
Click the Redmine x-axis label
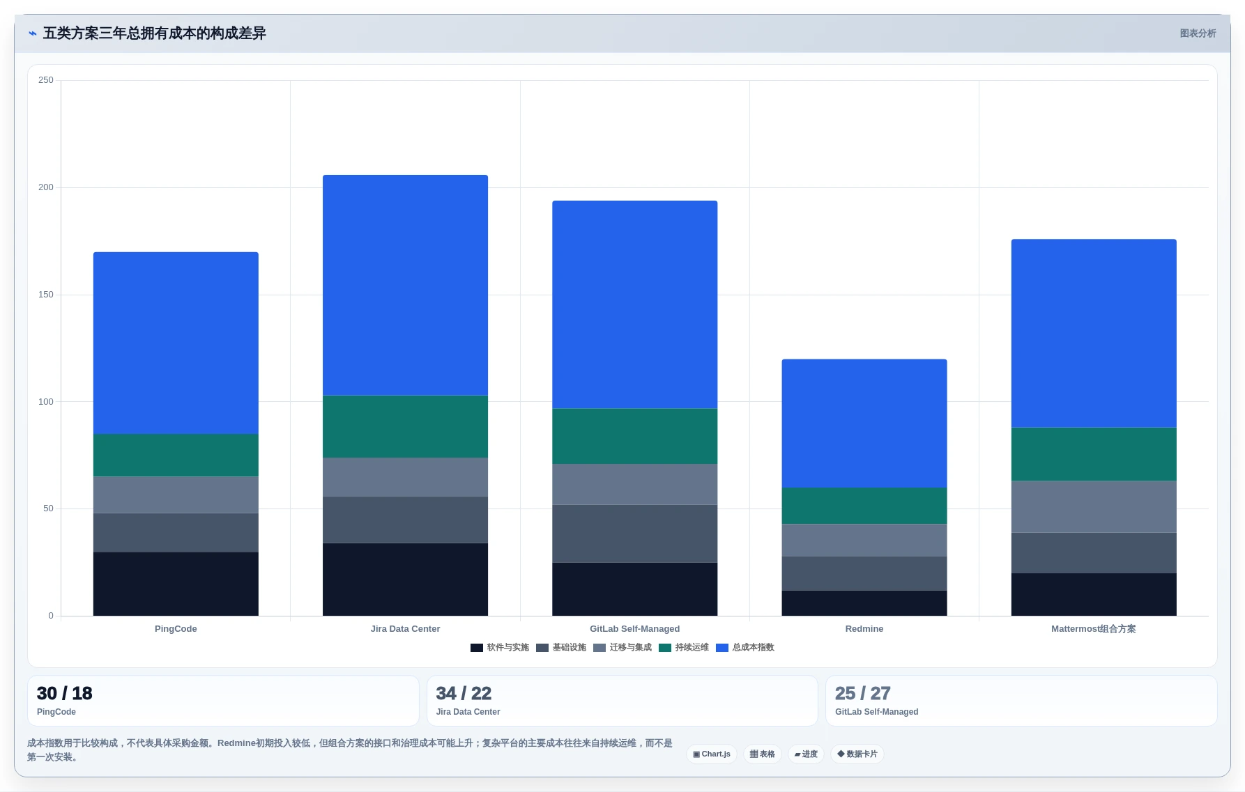[864, 629]
